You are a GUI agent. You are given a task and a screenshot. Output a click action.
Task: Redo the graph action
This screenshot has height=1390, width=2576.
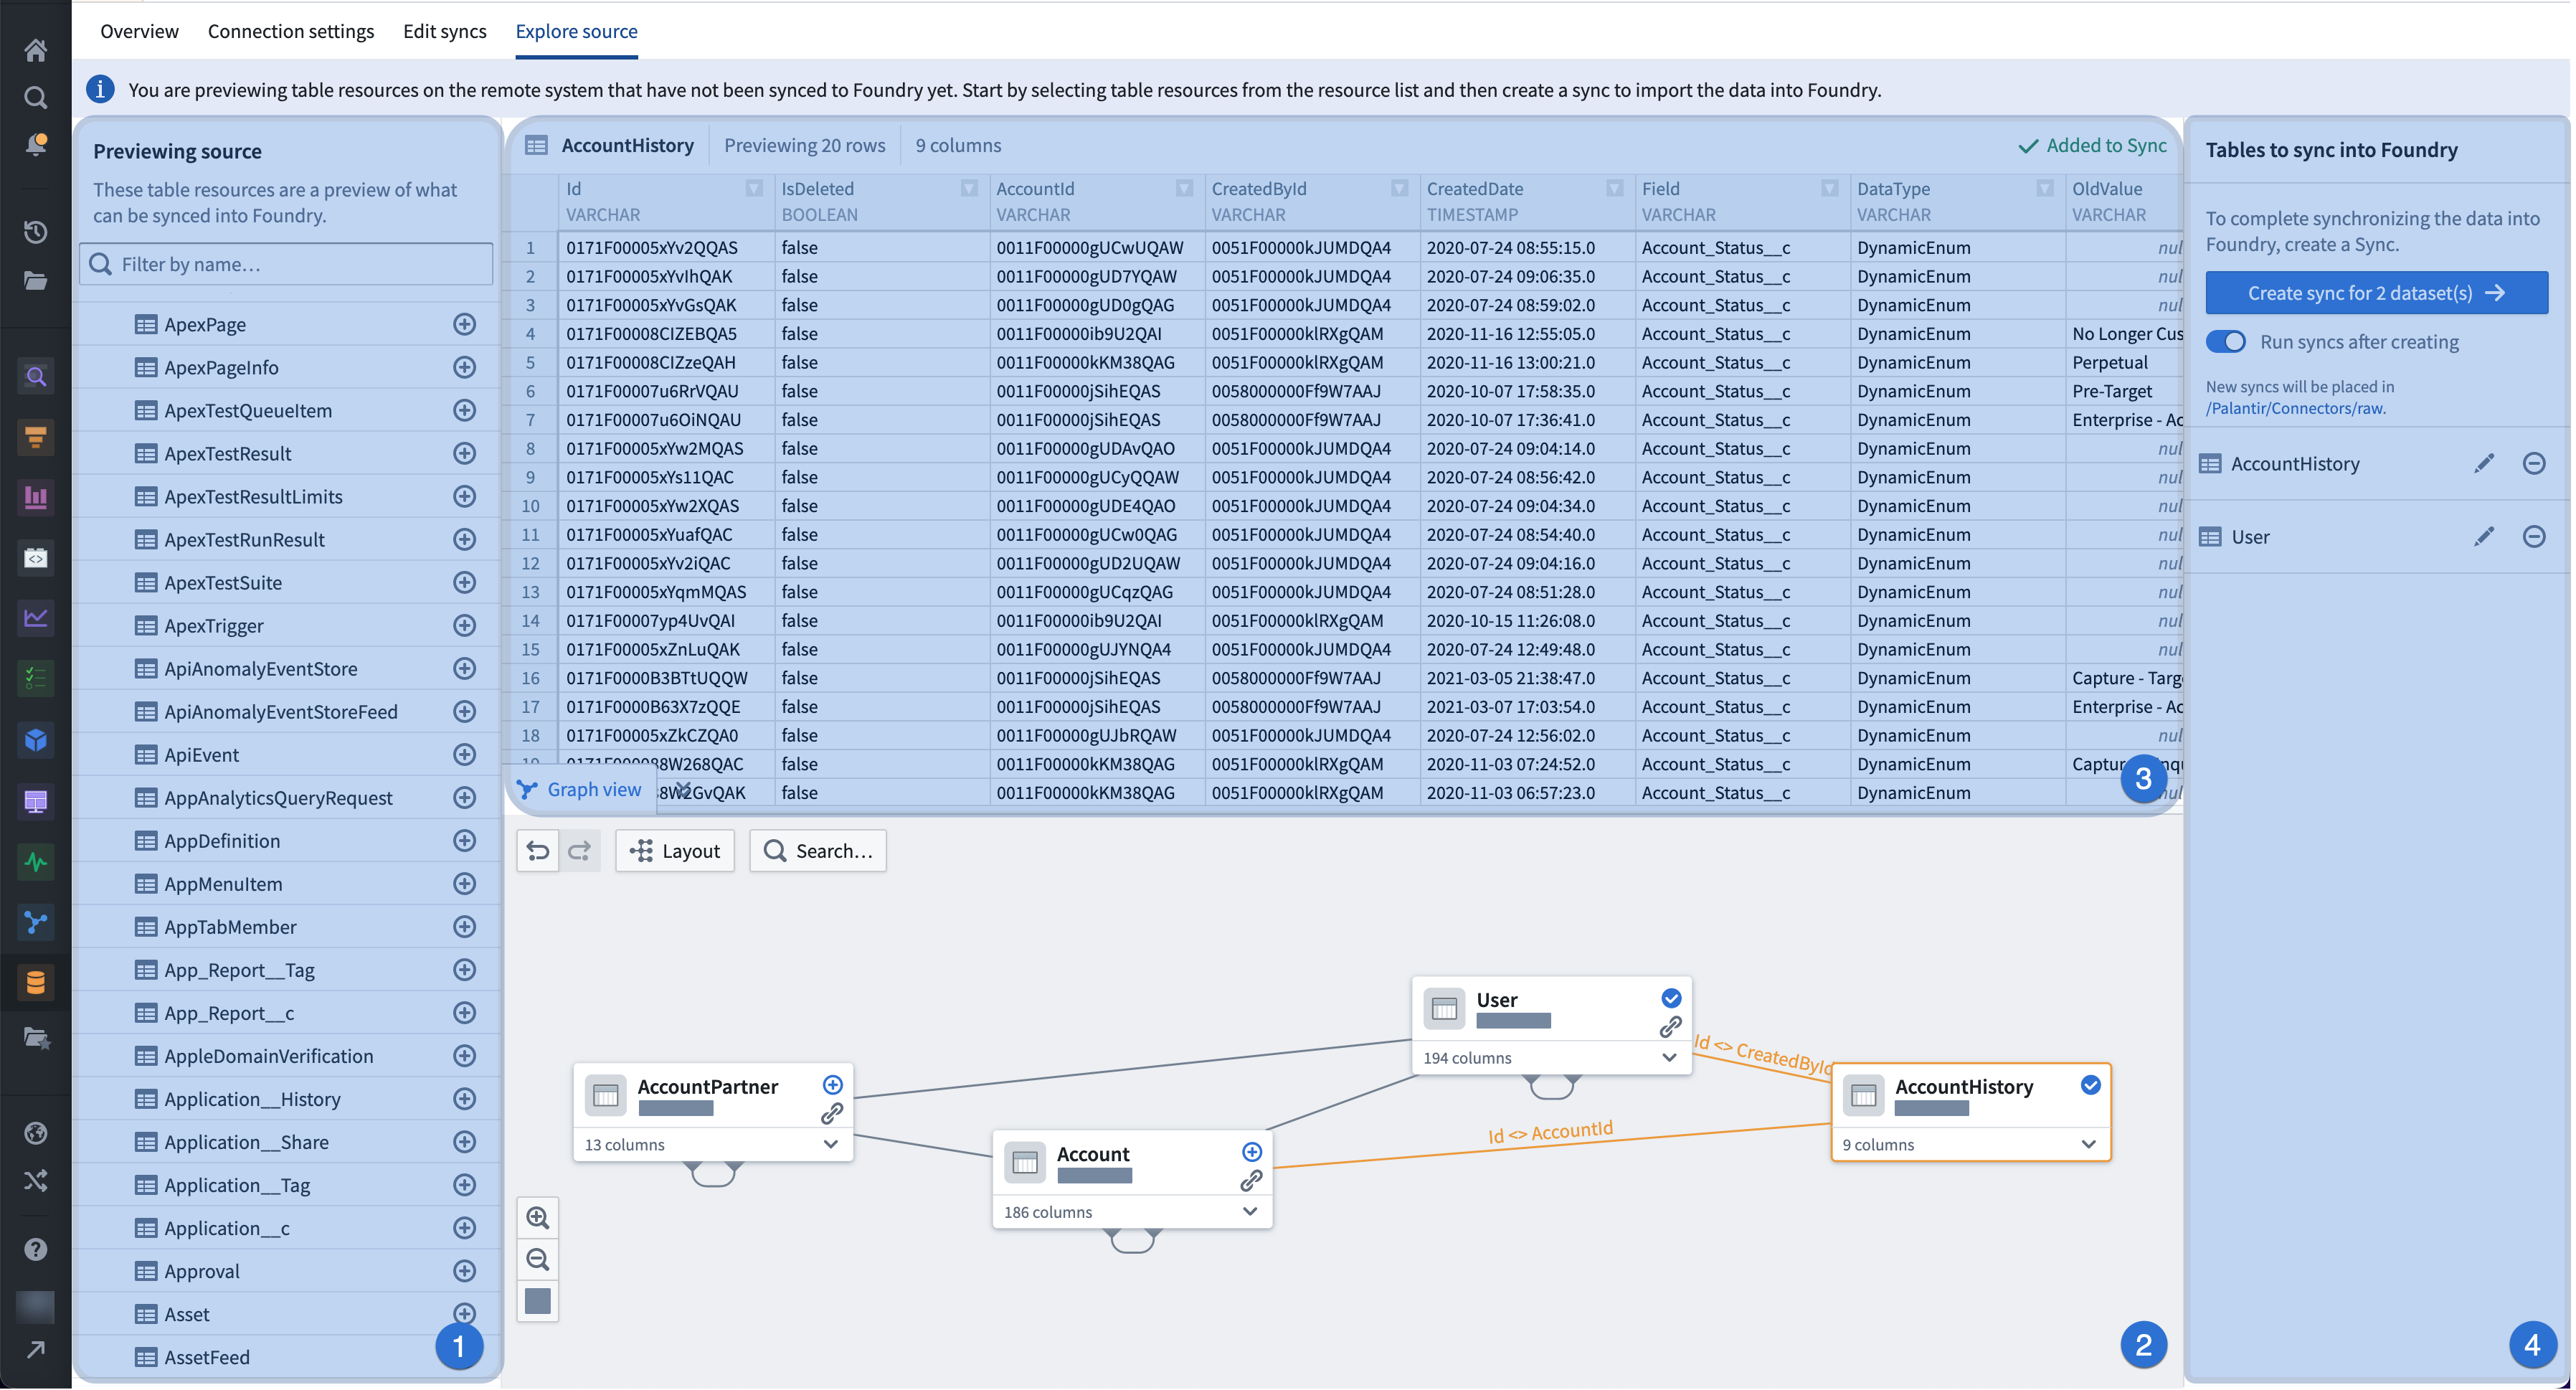point(579,850)
